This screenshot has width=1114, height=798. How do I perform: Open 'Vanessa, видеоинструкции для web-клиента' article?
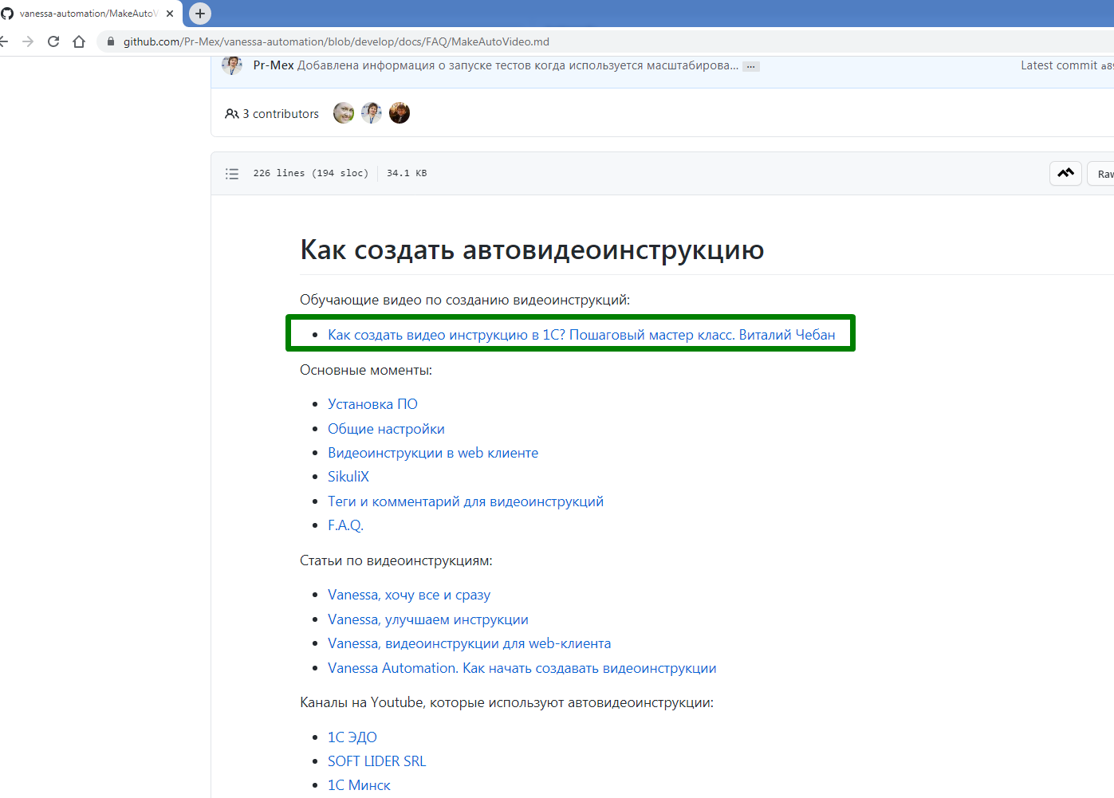470,643
